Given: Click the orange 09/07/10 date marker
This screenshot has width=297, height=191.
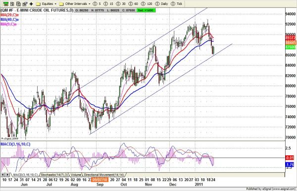Looking at the screenshot, I should click(x=99, y=180).
